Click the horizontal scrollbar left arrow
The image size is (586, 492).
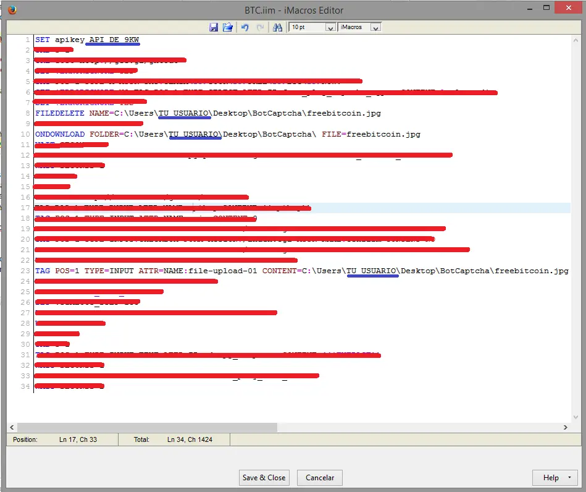click(12, 427)
